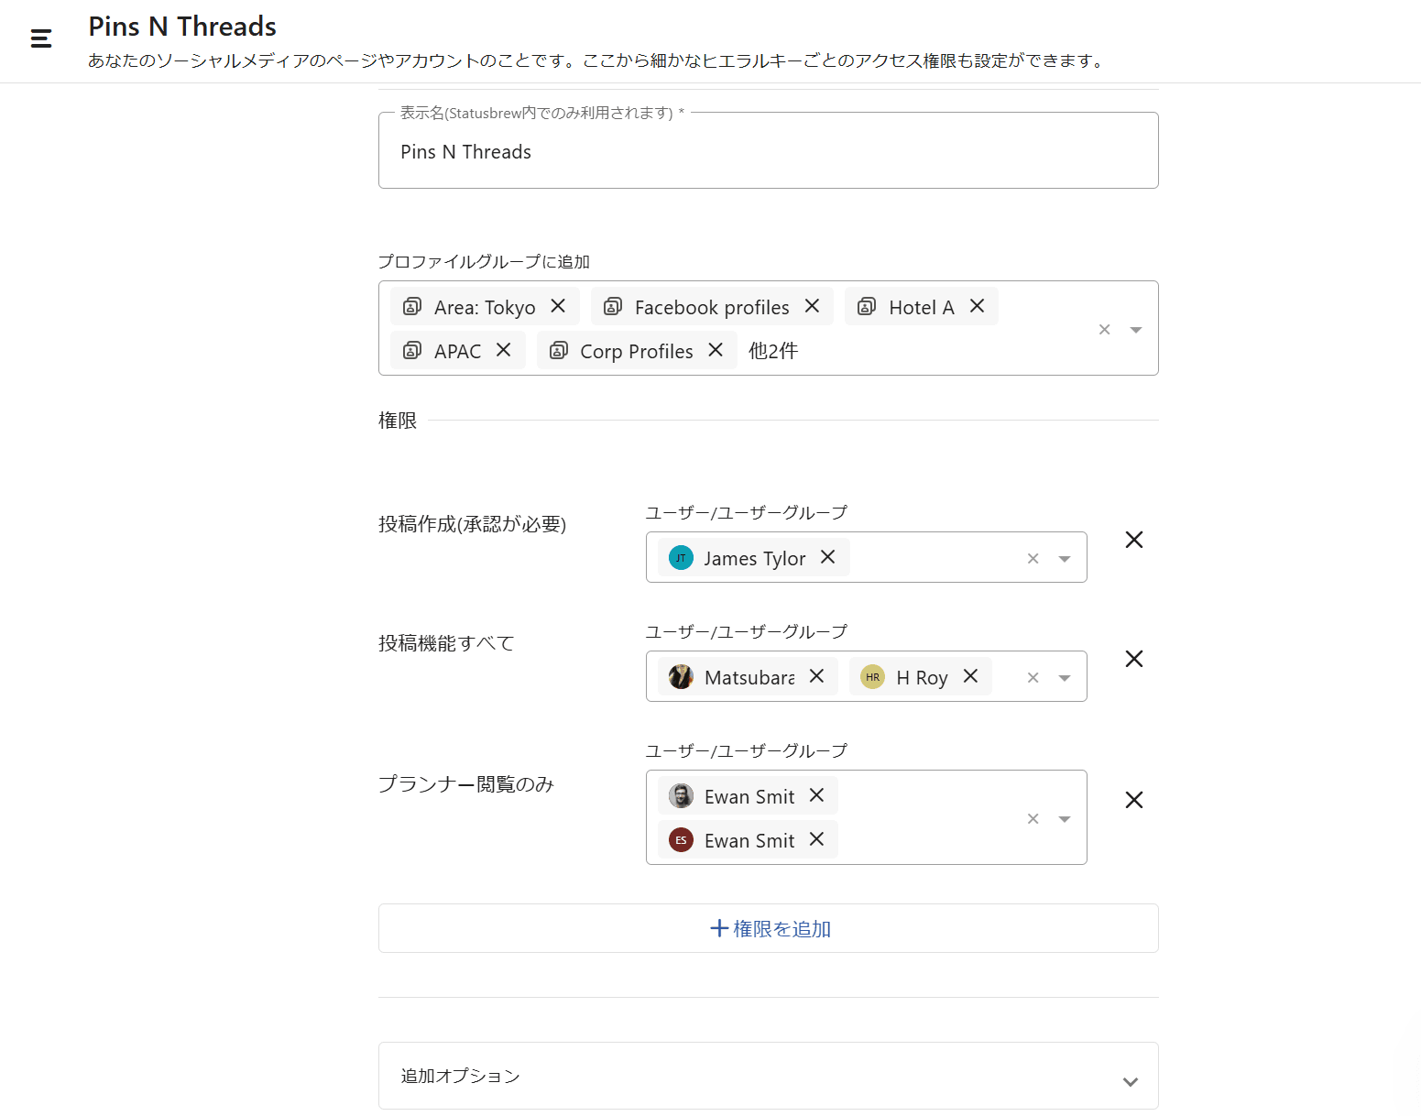Remove Area: Tokyo profile group chip
Viewport: 1421px width, 1116px height.
pos(558,306)
